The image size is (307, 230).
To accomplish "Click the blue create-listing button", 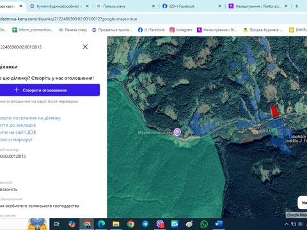I will click(50, 90).
